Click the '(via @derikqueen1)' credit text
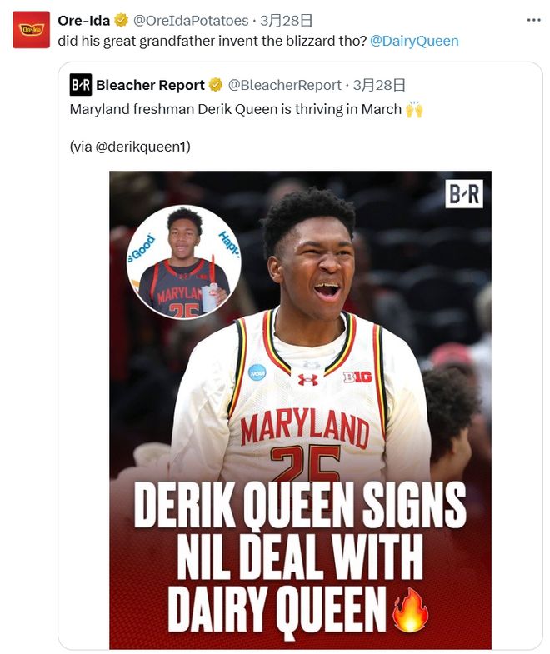This screenshot has height=654, width=550. tap(130, 146)
